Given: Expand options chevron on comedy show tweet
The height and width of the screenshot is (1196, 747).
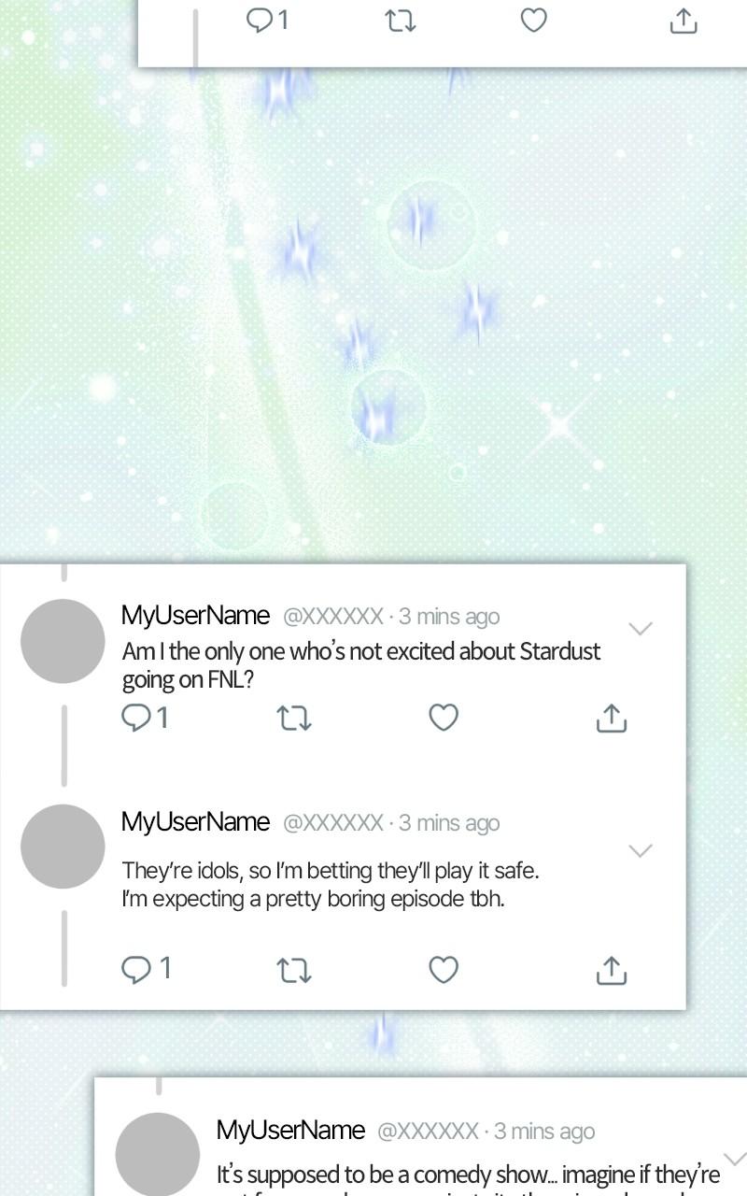Looking at the screenshot, I should pos(735,1159).
